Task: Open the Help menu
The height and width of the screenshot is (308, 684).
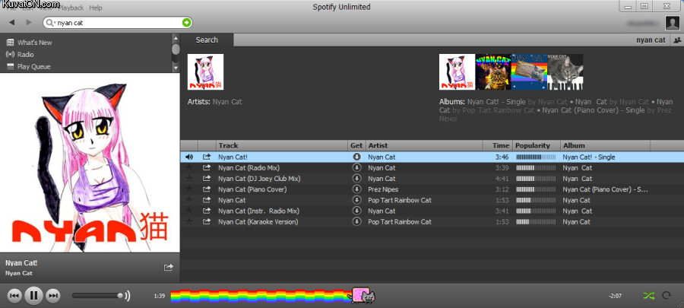Action: tap(95, 8)
